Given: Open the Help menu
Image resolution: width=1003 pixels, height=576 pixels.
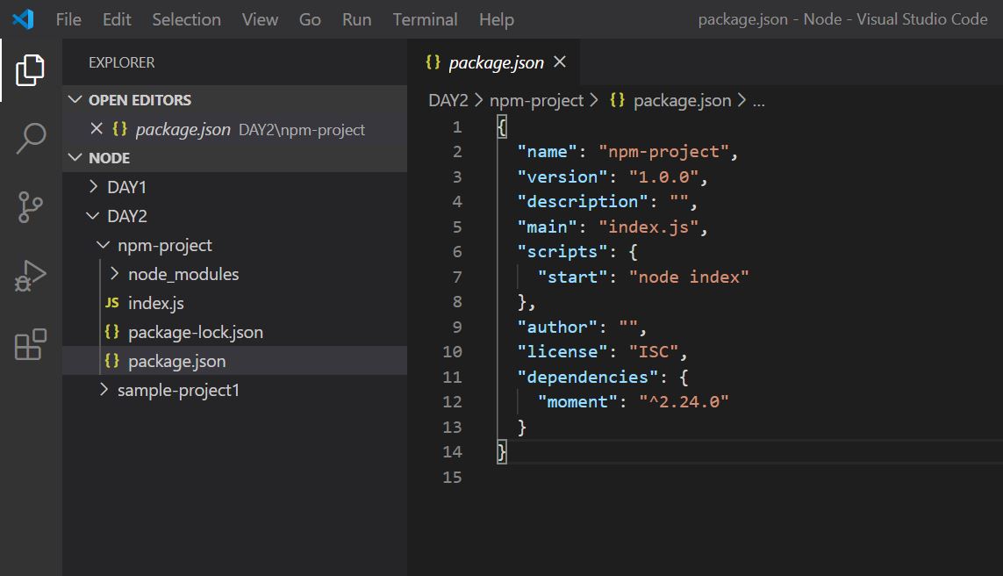Looking at the screenshot, I should point(497,20).
